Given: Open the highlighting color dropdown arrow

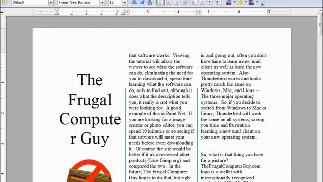Looking at the screenshot, I should point(246,2).
